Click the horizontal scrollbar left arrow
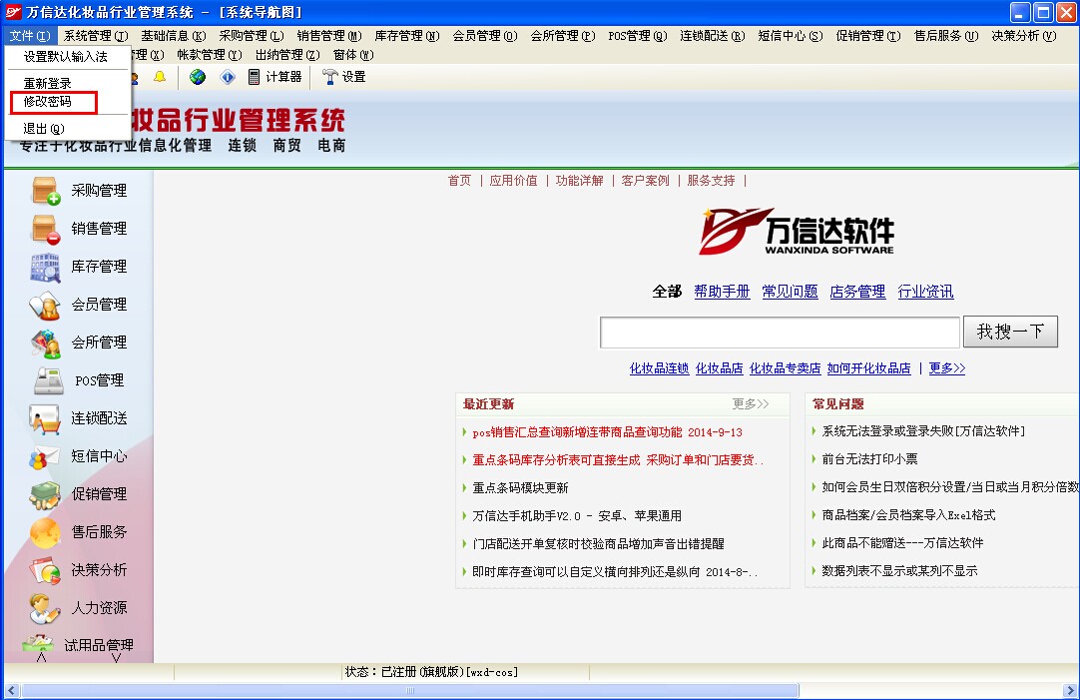1080x700 pixels. (11, 691)
